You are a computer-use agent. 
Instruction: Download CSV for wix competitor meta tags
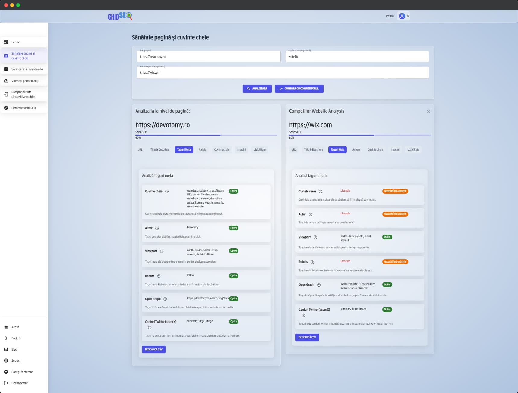307,337
